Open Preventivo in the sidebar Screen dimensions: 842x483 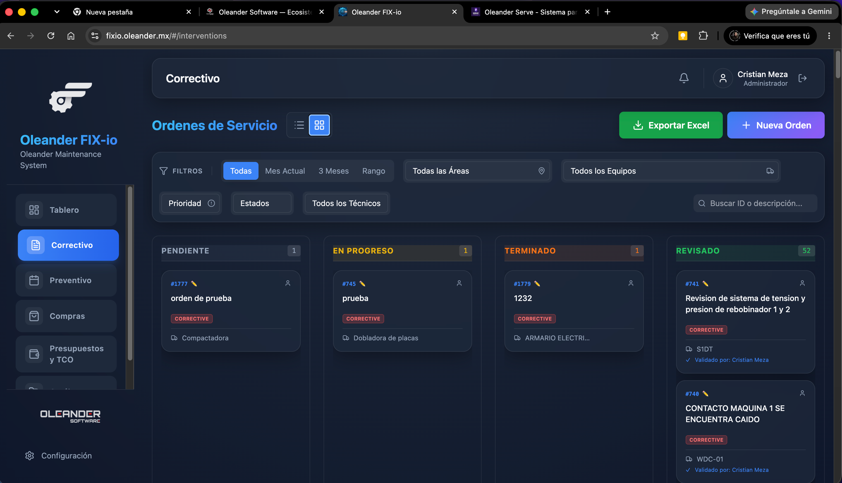click(66, 280)
